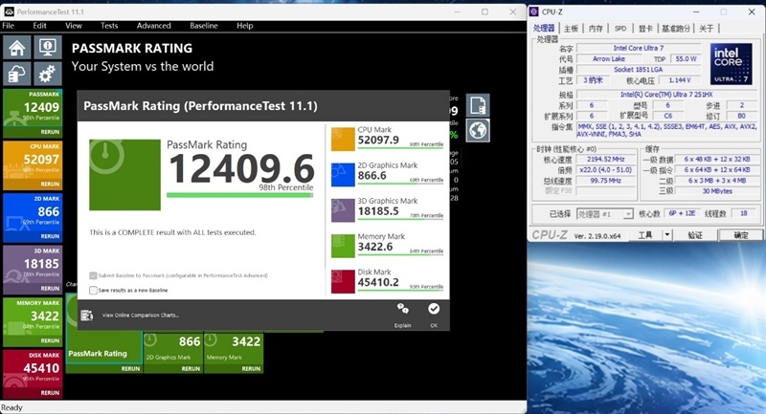Click the 12409.6 PassMark Rating score
This screenshot has height=414, width=766.
coord(241,168)
